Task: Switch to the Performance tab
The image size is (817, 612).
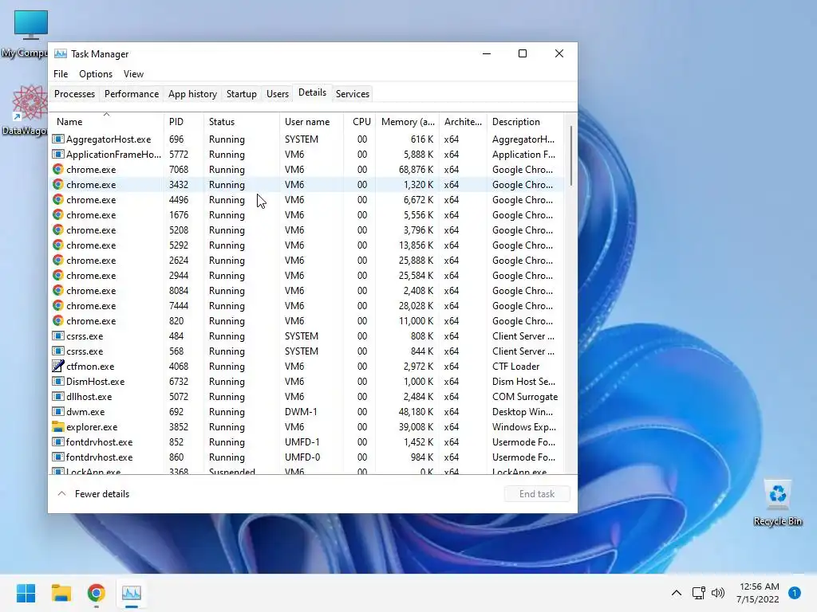Action: click(x=132, y=94)
